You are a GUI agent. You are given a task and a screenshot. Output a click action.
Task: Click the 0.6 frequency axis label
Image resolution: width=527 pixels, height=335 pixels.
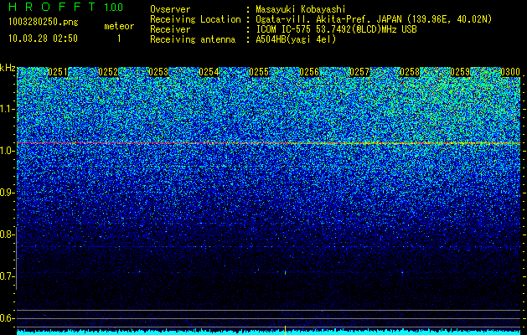(7, 318)
